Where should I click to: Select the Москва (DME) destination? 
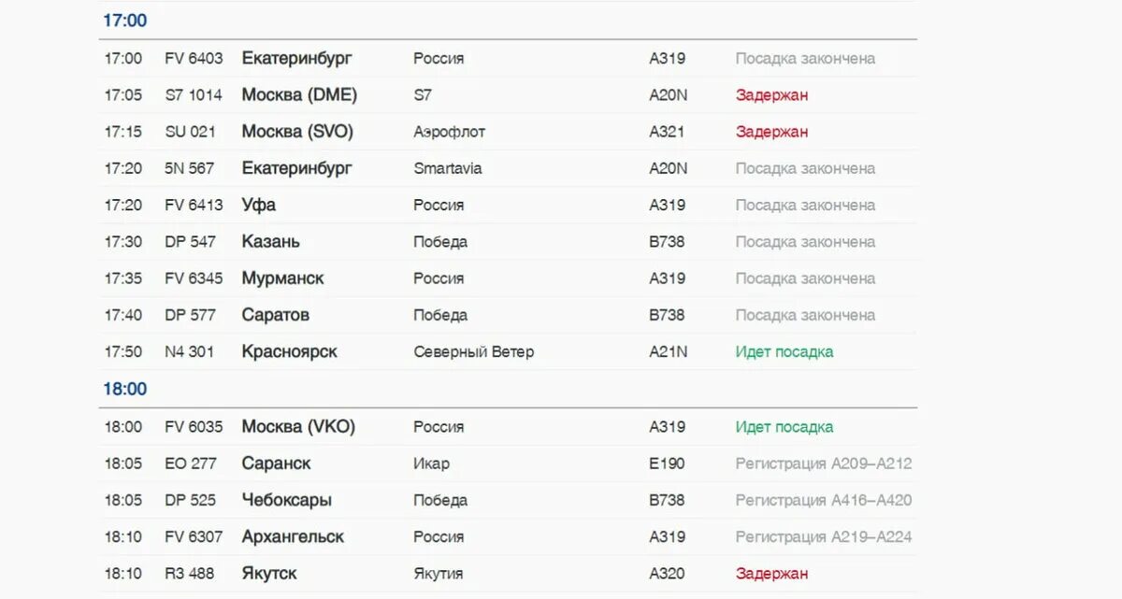coord(299,94)
